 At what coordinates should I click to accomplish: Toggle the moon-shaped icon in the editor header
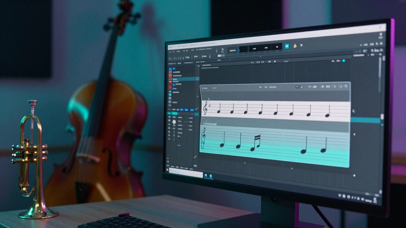(301, 86)
